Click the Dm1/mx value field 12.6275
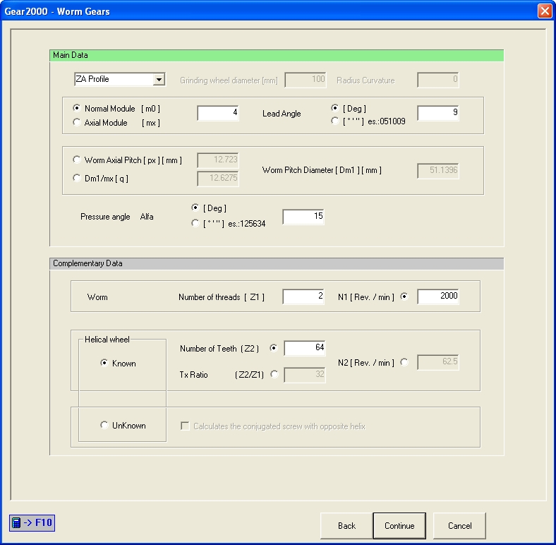This screenshot has width=556, height=545. [218, 179]
